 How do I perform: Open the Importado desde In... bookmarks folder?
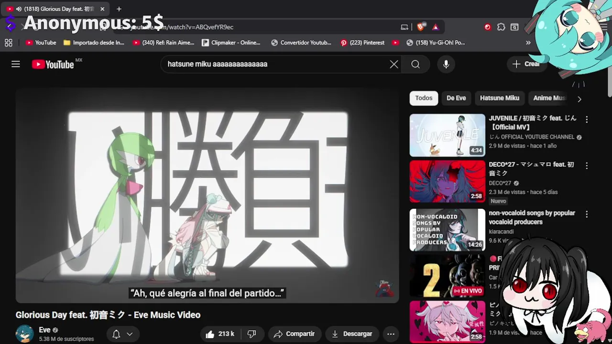coord(94,43)
